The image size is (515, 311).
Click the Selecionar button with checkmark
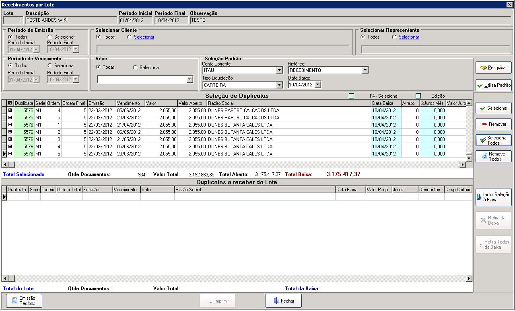[x=493, y=108]
